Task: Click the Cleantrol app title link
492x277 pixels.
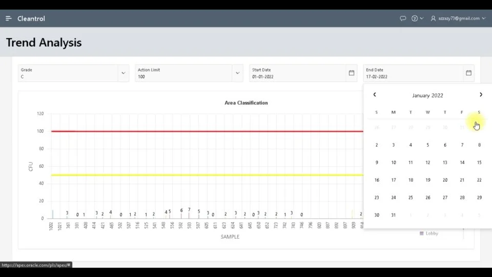Action: [31, 18]
